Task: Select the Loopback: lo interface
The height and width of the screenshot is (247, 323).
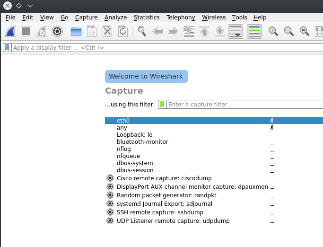Action: (x=214, y=135)
